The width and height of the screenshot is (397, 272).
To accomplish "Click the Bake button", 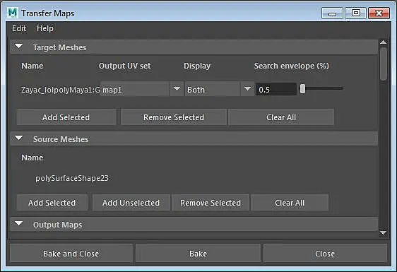I will 198,254.
